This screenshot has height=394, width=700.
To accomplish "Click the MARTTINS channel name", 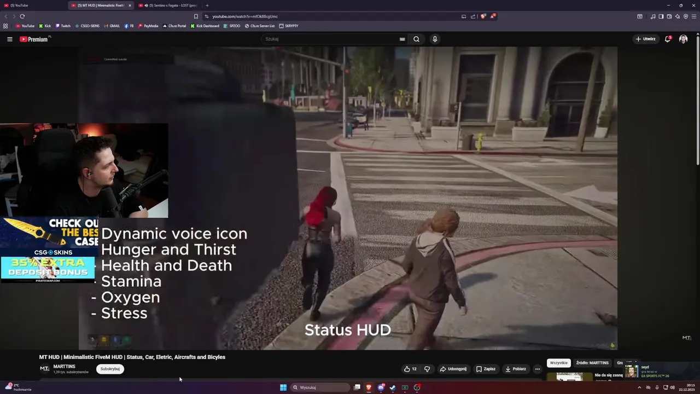I will point(65,367).
